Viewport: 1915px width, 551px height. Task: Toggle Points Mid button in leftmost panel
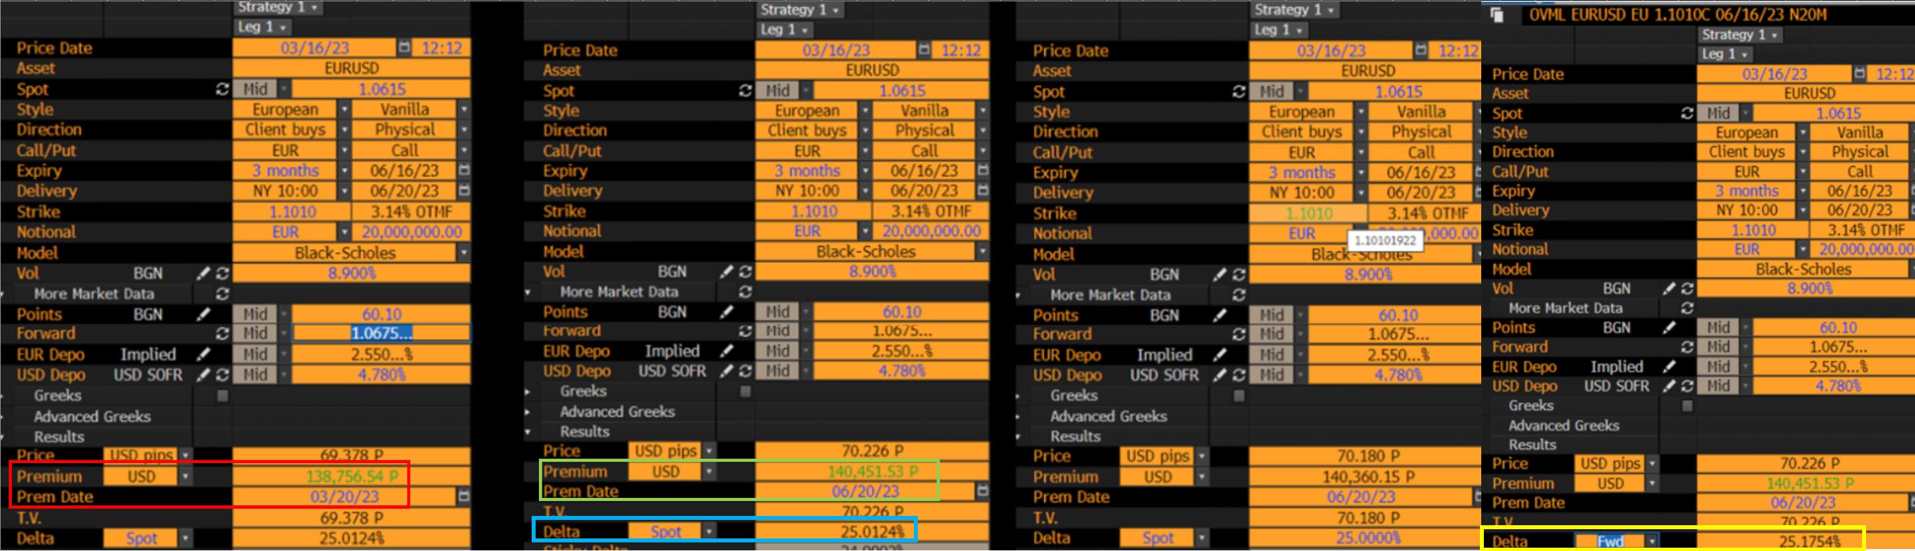click(255, 315)
